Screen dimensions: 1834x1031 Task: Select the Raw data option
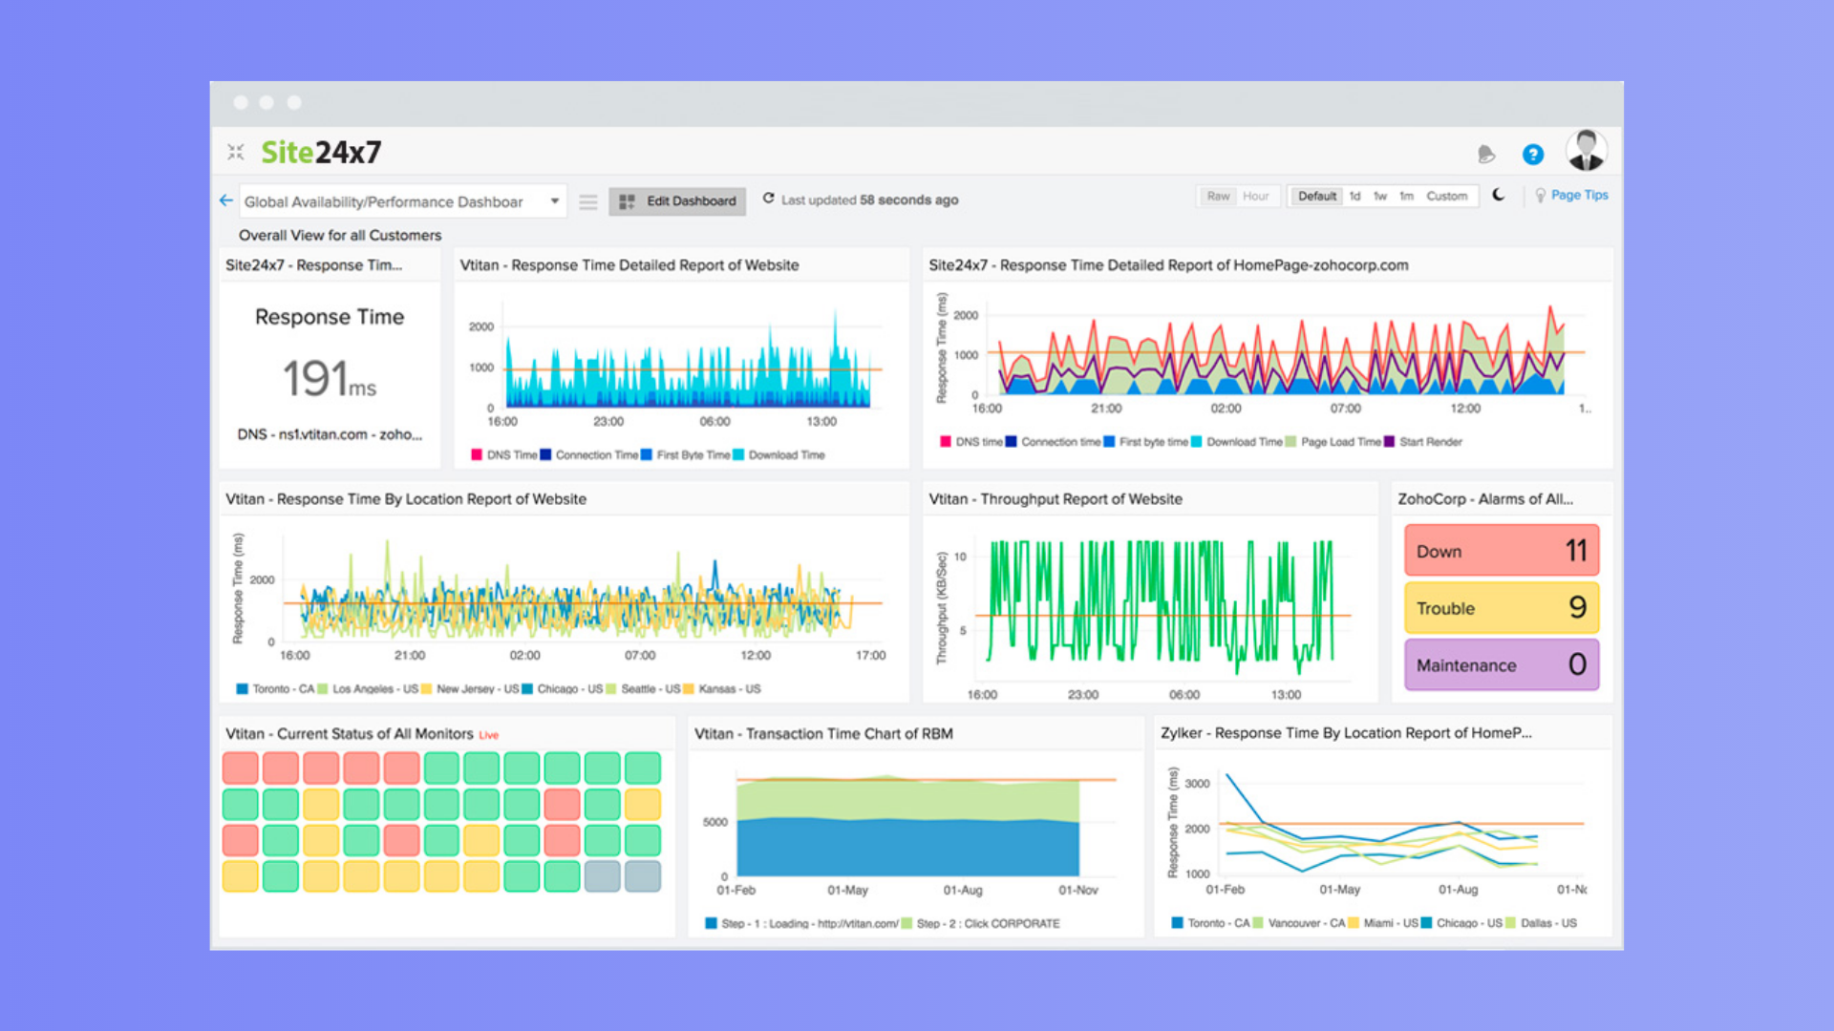click(1218, 196)
